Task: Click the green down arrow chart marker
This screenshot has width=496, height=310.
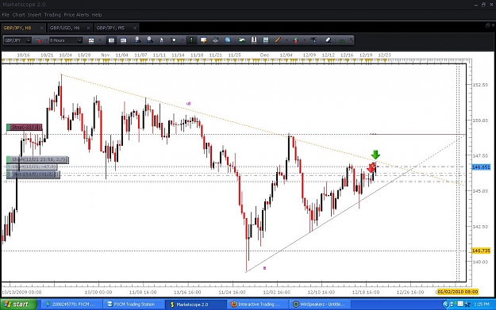Action: 375,155
